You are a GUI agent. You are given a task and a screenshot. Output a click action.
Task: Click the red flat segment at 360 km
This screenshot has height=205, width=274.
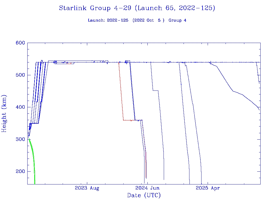pos(127,120)
